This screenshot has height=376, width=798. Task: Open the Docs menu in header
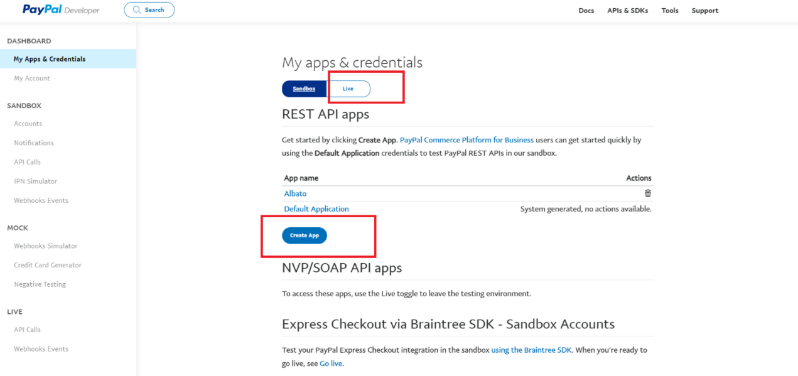586,11
